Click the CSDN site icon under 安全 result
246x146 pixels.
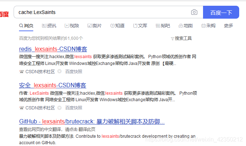[x=21, y=108]
